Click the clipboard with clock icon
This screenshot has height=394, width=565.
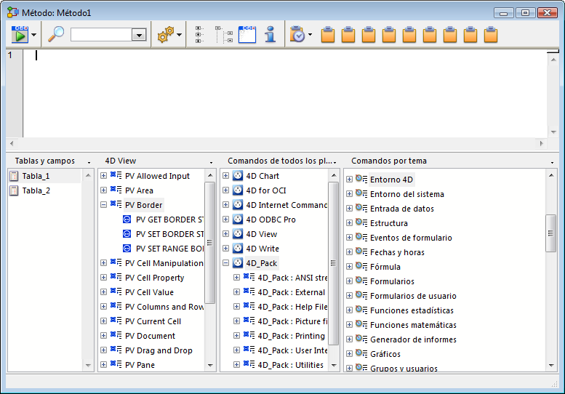[x=297, y=34]
